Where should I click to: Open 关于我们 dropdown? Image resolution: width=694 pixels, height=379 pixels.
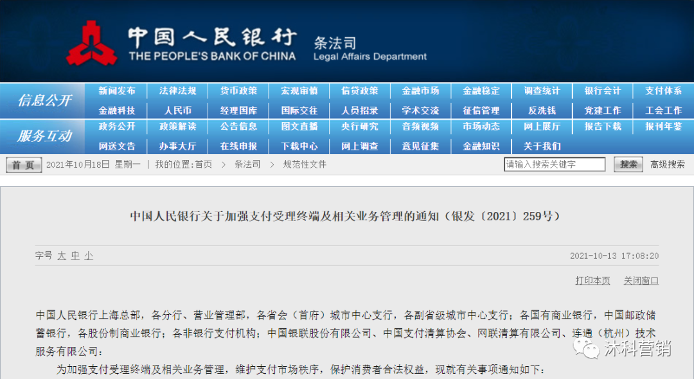pyautogui.click(x=542, y=146)
